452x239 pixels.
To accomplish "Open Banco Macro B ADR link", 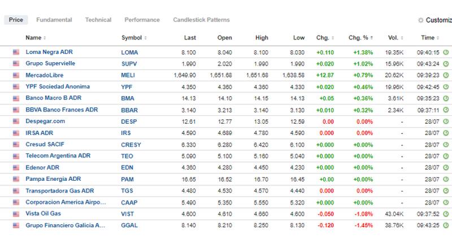I will pos(54,98).
